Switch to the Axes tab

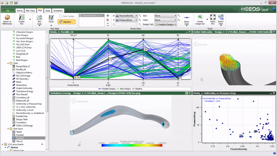click(48, 11)
